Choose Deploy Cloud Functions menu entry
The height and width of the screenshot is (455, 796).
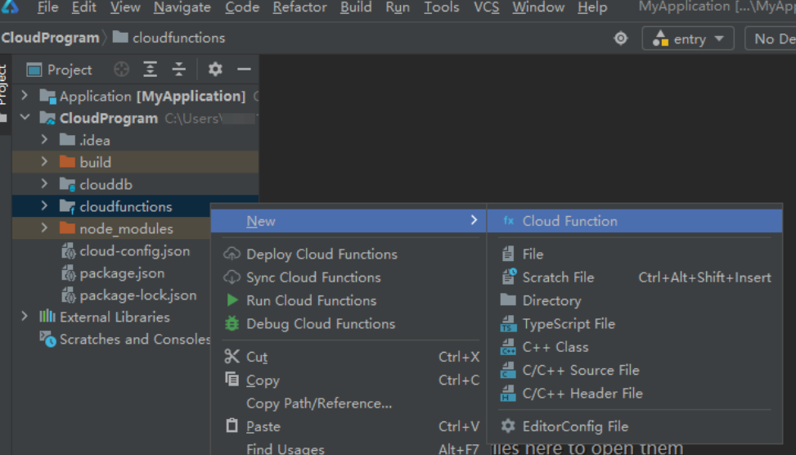point(322,255)
